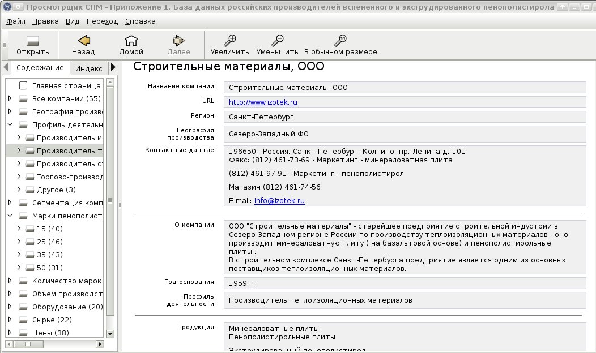This screenshot has height=353, width=596.
Task: Click the Северо-Западный ФО value
Action: pos(405,134)
